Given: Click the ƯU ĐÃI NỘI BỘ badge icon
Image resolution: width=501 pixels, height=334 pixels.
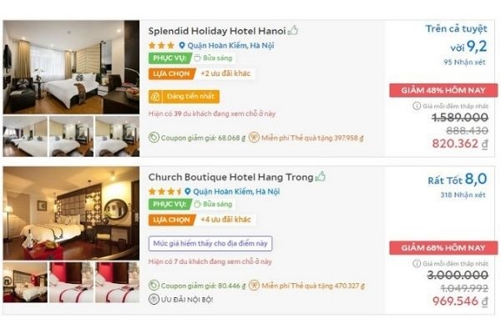Looking at the screenshot, I should click(154, 299).
